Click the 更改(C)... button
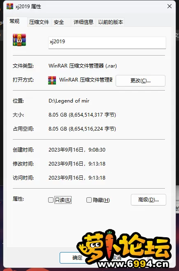The image size is (179, 271). point(140,81)
